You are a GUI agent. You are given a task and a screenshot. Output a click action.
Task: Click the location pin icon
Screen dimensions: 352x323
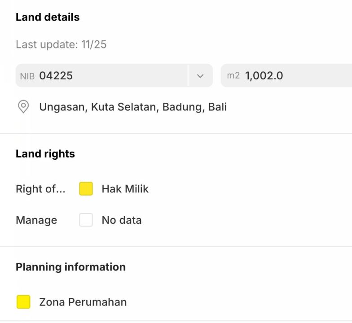click(x=23, y=107)
